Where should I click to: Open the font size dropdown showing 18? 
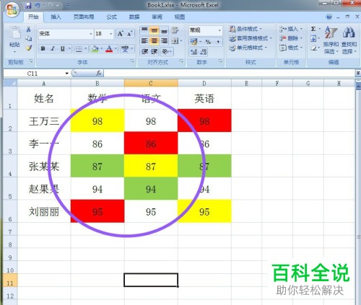pos(111,34)
